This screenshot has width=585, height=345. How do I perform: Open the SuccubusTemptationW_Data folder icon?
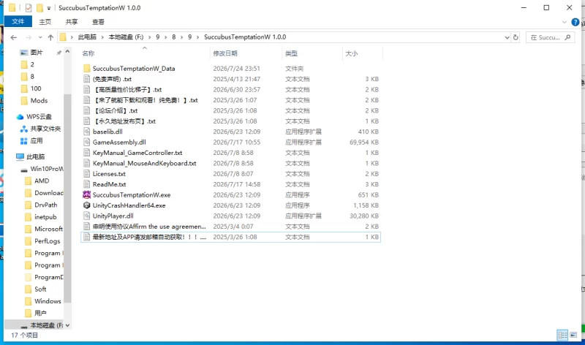tap(86, 68)
